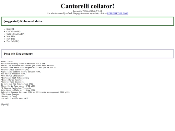Click the Dostoino Yest Tchaikovsky line
This screenshot has width=175, height=131.
point(15,78)
